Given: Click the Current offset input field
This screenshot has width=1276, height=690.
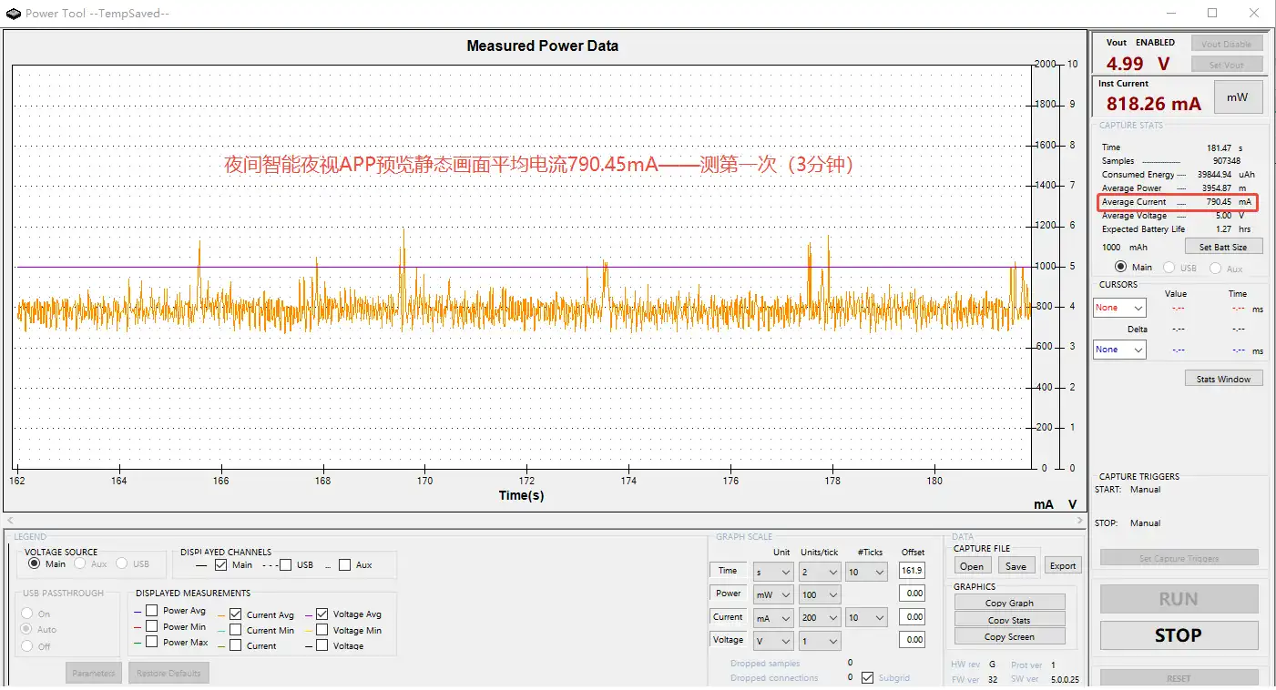Looking at the screenshot, I should (x=912, y=616).
